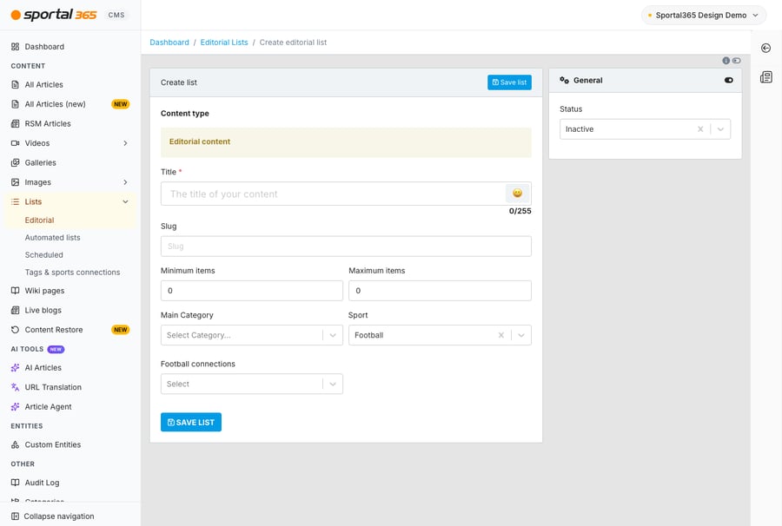
Task: Click the back arrow icon in right rail
Action: pyautogui.click(x=766, y=48)
